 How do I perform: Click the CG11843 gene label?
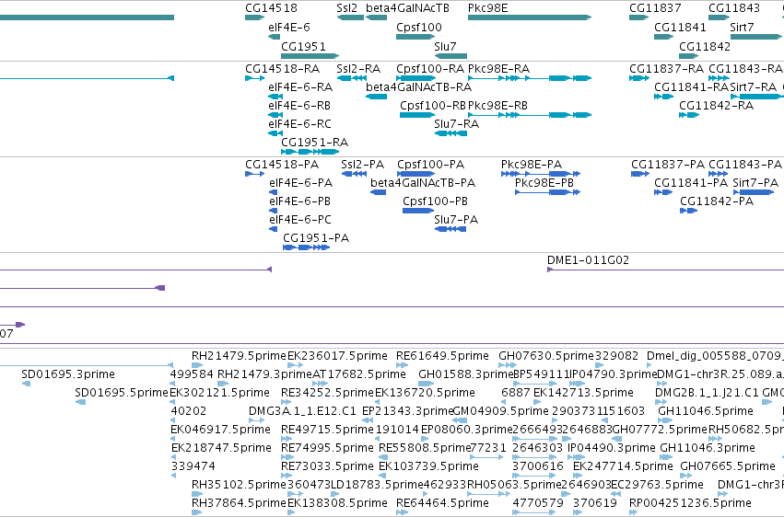[734, 8]
